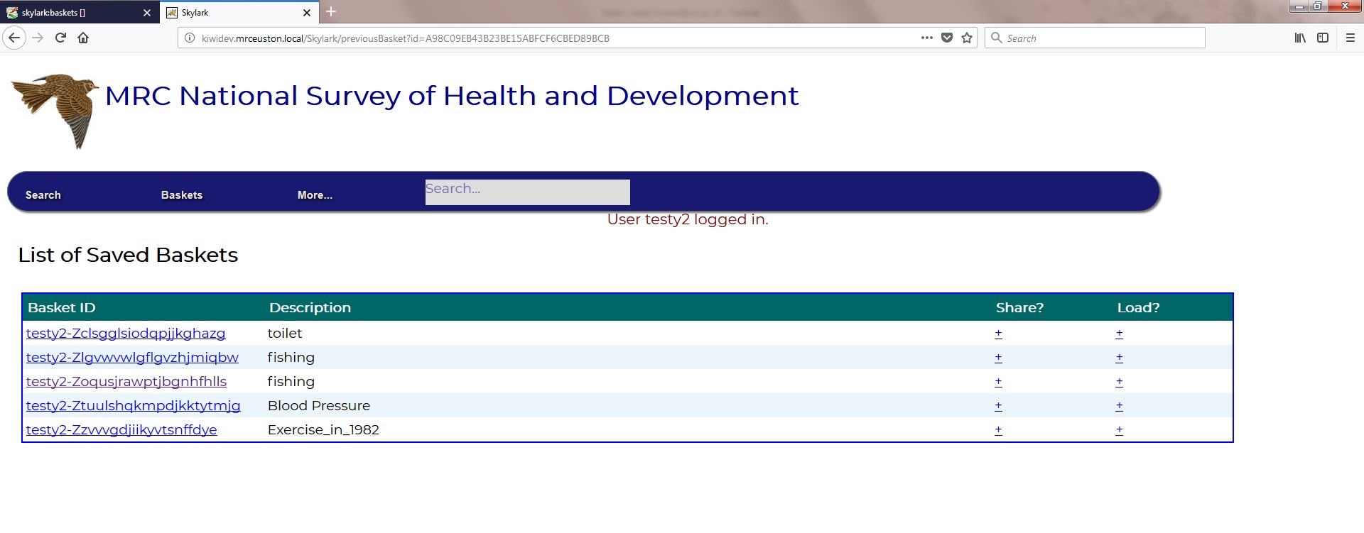The image size is (1364, 533).
Task: Share the Exercise_in_1982 basket
Action: tap(998, 430)
